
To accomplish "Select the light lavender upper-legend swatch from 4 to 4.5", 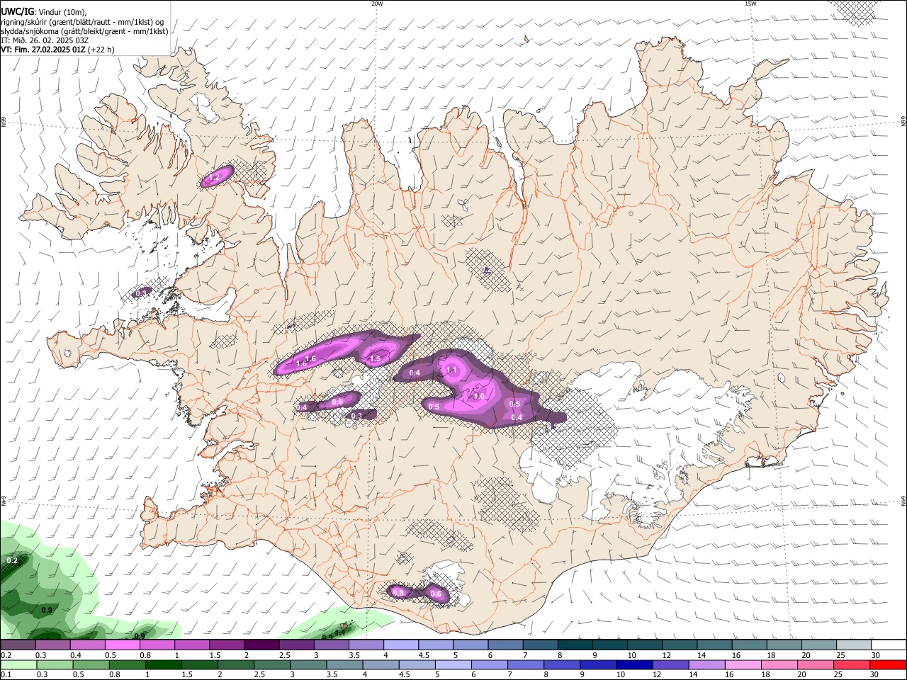I will 400,645.
